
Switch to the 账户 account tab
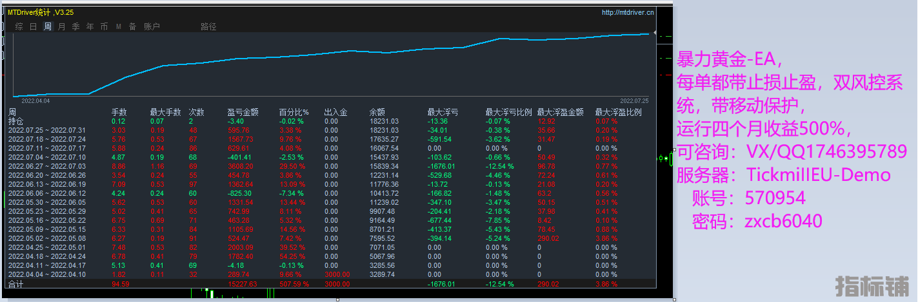pos(152,26)
